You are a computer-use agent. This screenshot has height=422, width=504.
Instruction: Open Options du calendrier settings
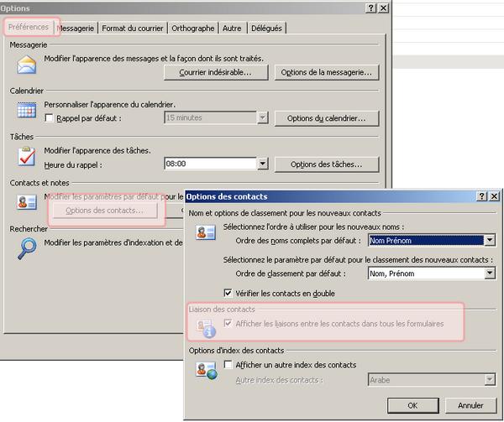(x=327, y=118)
